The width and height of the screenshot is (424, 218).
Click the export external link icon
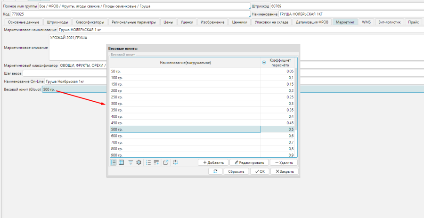166,162
